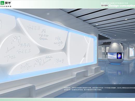This screenshot has height=101, width=135.
Task: Click the wide landscape screen on the egg kiosk
Action: click(x=112, y=55)
